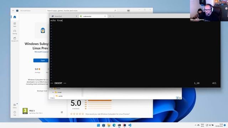The height and width of the screenshot is (128, 228).
Task: Expand the .cache folder in Explorer tree
Action: 54,96
